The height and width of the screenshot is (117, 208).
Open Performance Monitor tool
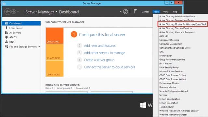click(169, 83)
